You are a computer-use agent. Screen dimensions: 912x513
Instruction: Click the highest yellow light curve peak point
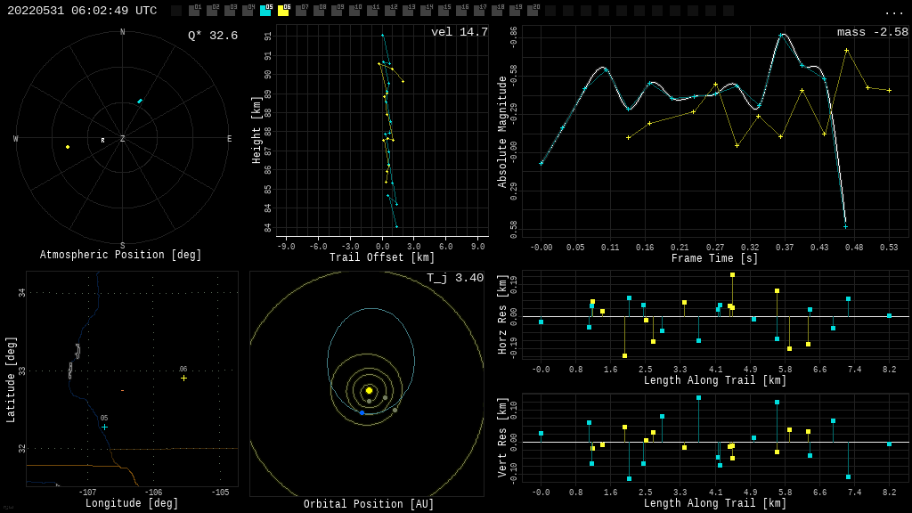point(846,50)
